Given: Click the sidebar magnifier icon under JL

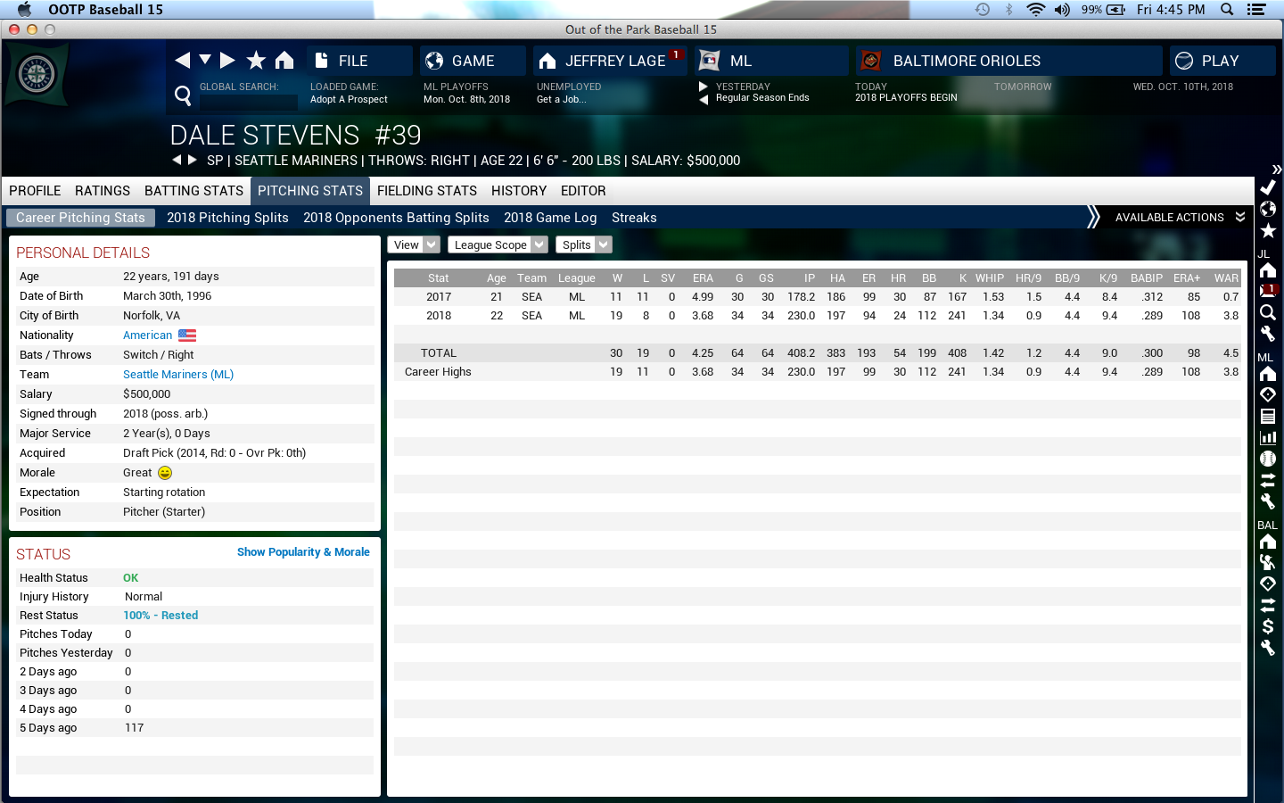Looking at the screenshot, I should tap(1267, 312).
